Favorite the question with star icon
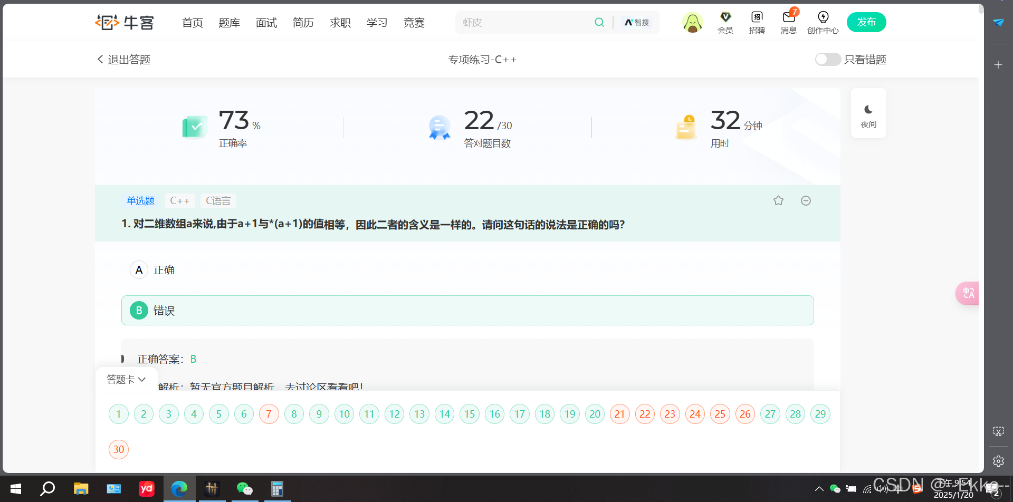The width and height of the screenshot is (1013, 502). pyautogui.click(x=778, y=200)
